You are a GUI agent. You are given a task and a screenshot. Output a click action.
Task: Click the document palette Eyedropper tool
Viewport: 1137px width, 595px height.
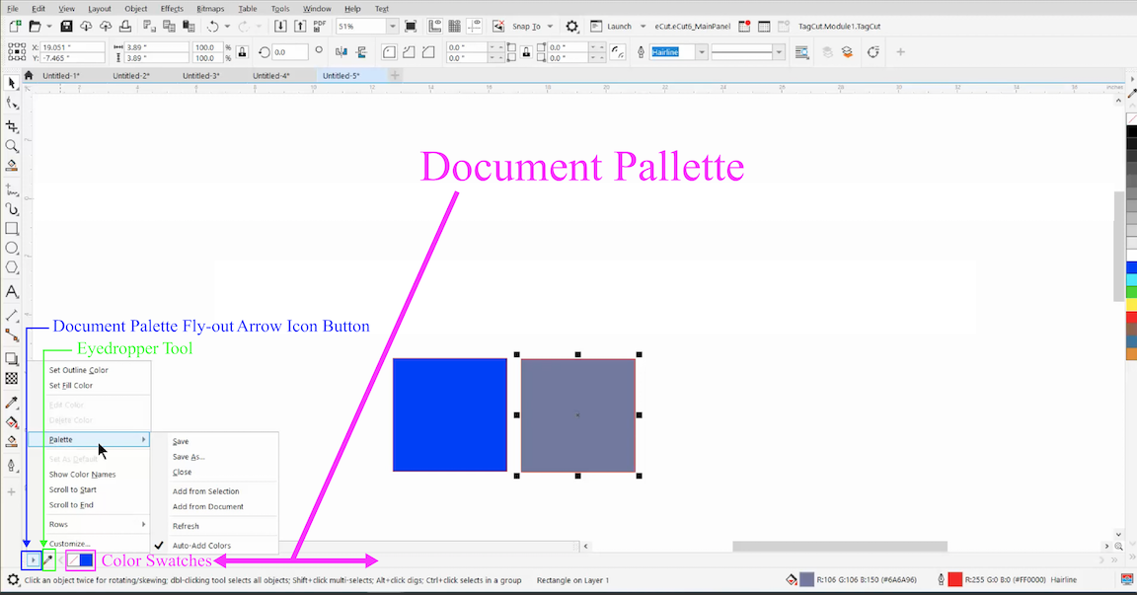(x=48, y=560)
